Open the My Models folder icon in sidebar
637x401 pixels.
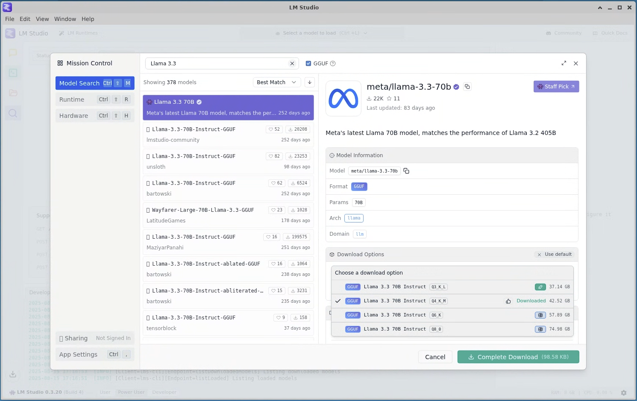tap(13, 93)
